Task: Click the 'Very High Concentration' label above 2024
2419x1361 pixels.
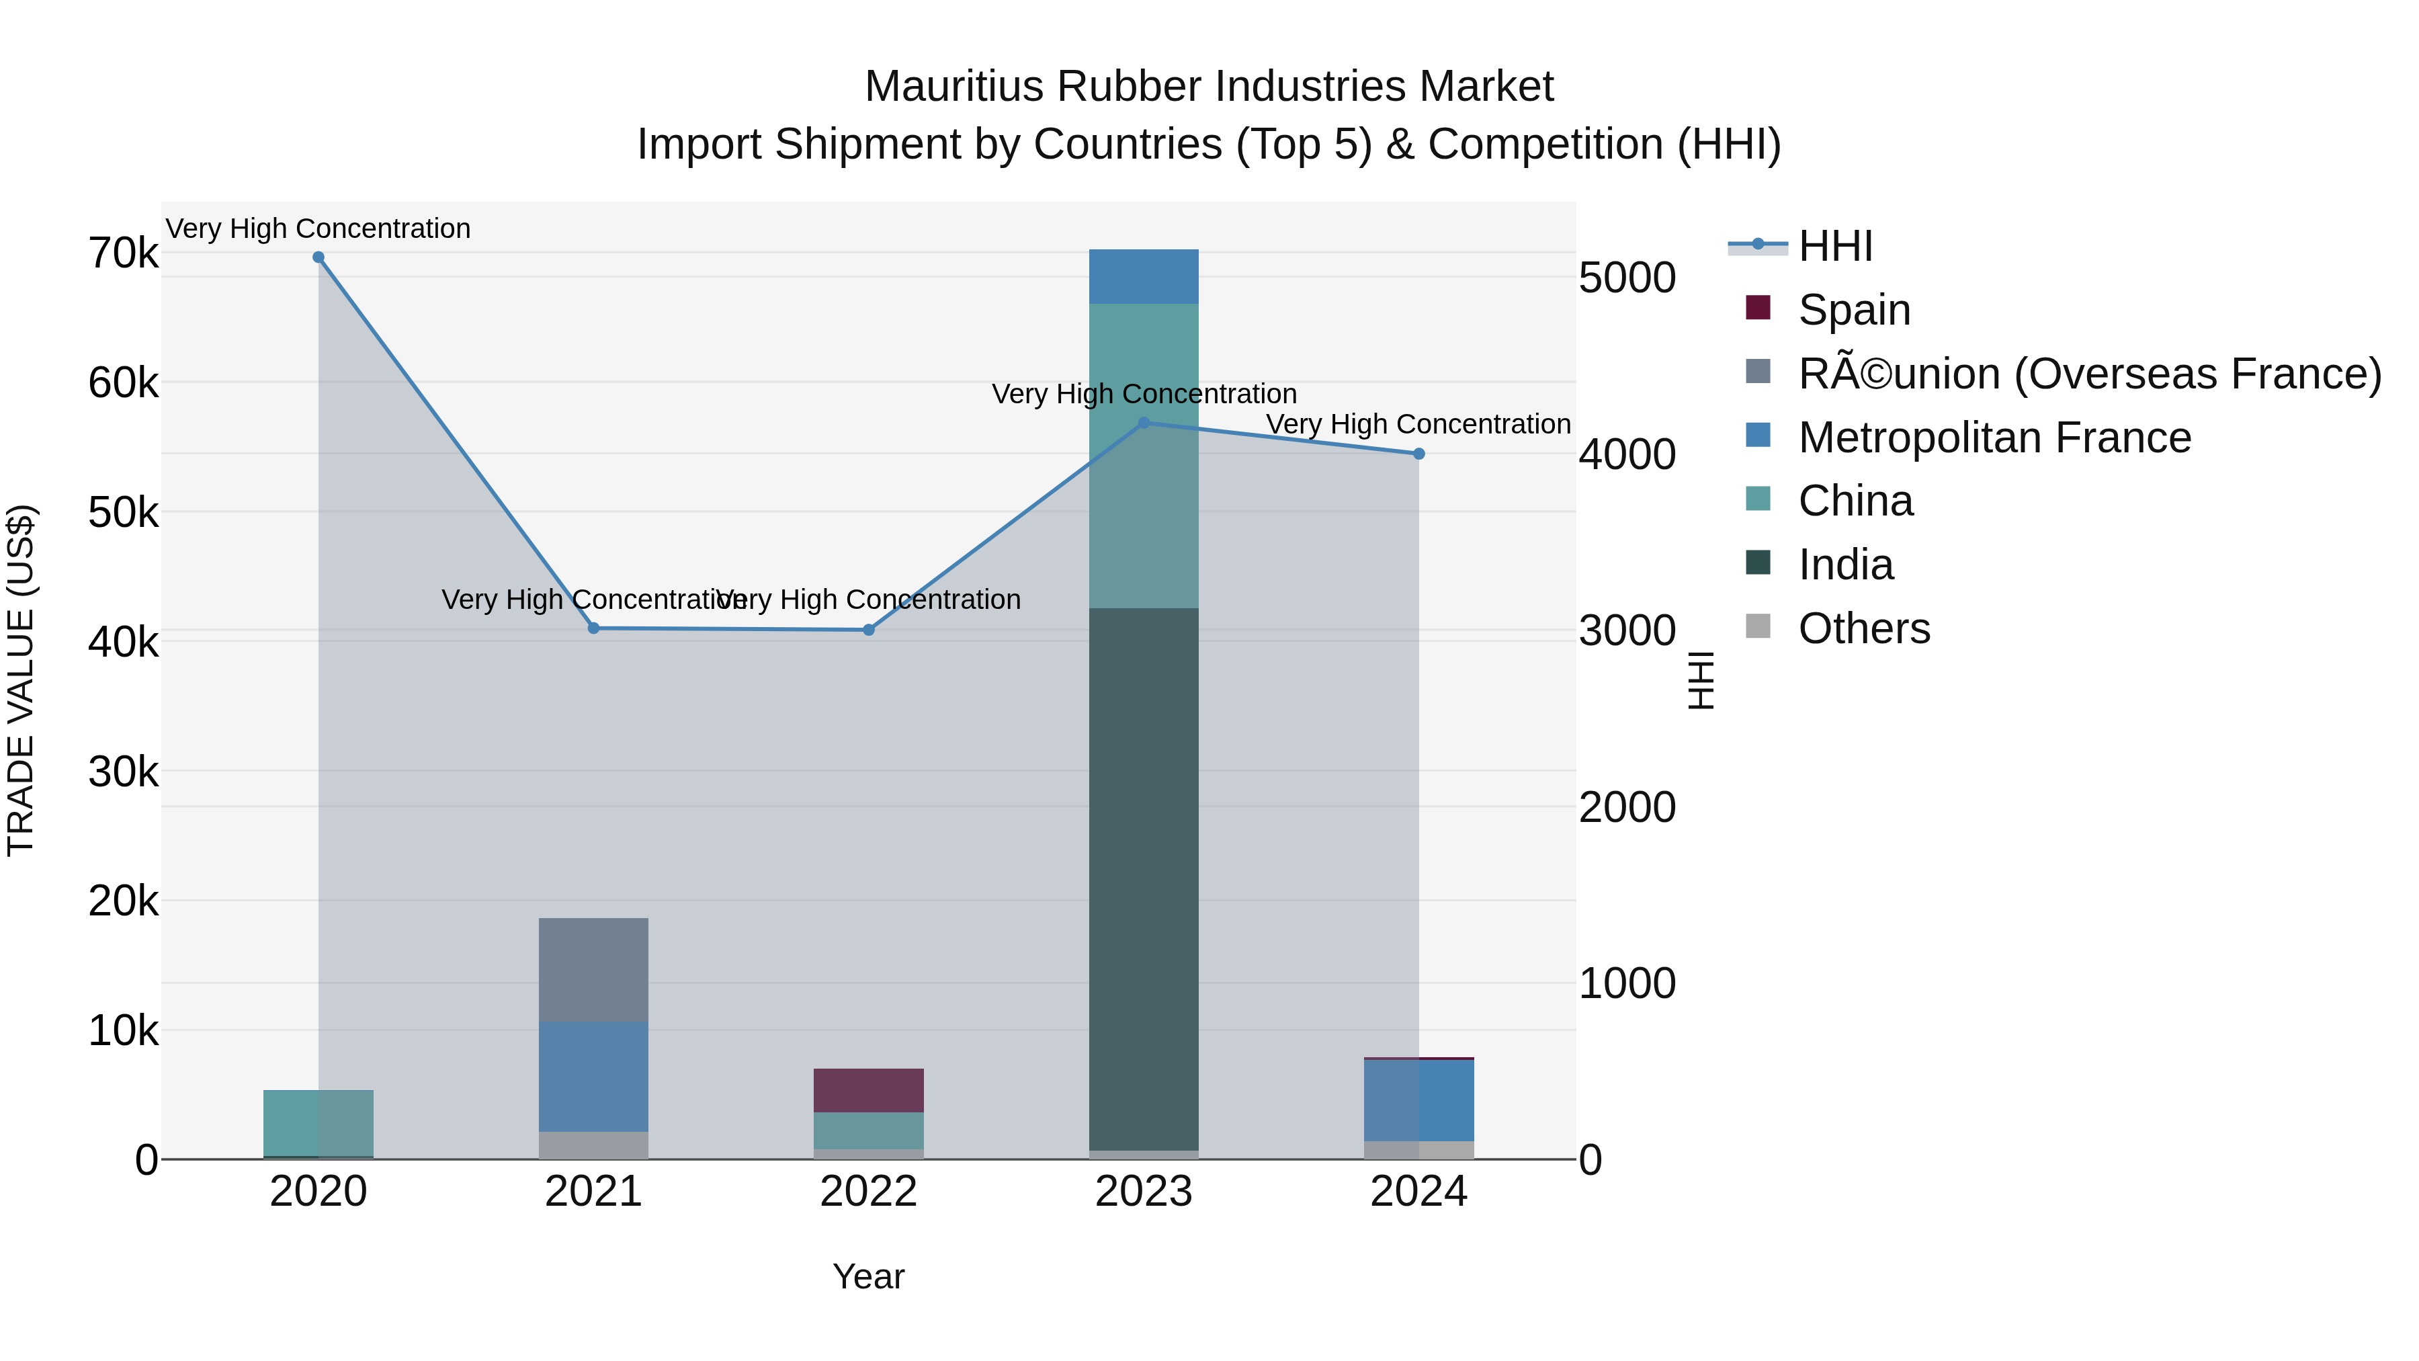Action: pos(1419,425)
